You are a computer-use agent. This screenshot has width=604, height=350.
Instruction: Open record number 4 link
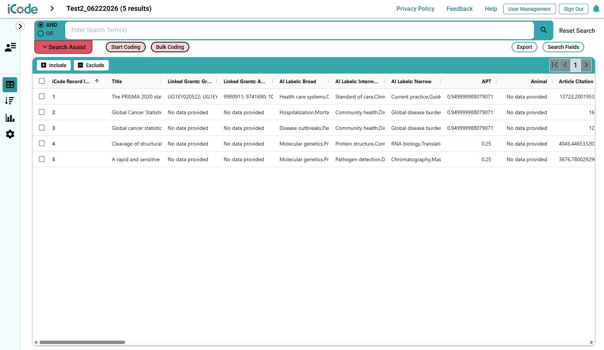(54, 144)
